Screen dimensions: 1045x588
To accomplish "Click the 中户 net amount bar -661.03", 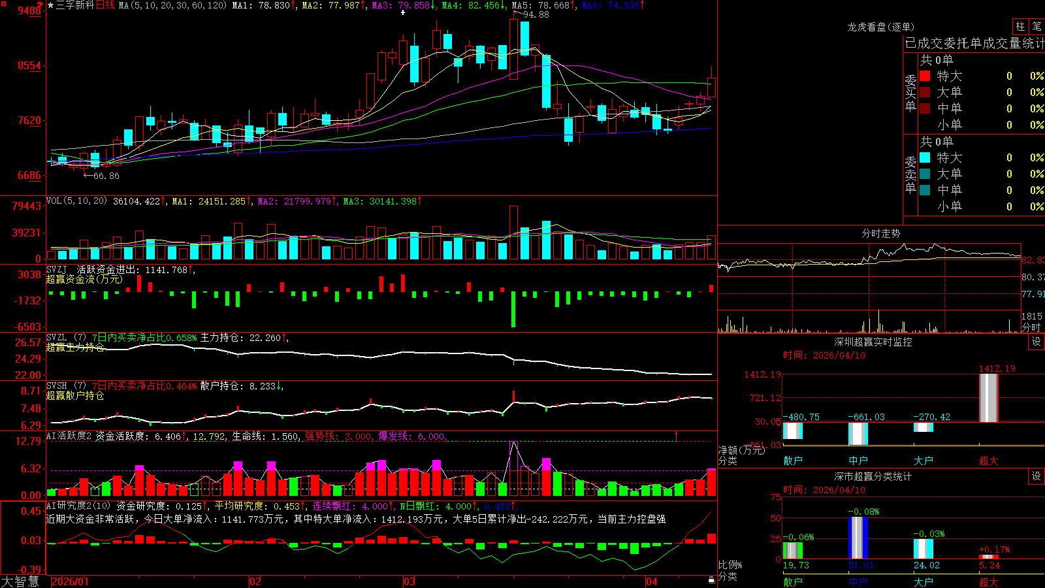I will click(x=858, y=434).
